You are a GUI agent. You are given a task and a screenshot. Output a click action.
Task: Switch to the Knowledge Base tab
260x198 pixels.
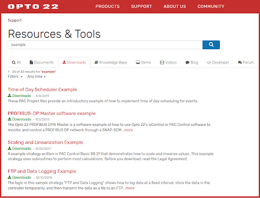111,62
